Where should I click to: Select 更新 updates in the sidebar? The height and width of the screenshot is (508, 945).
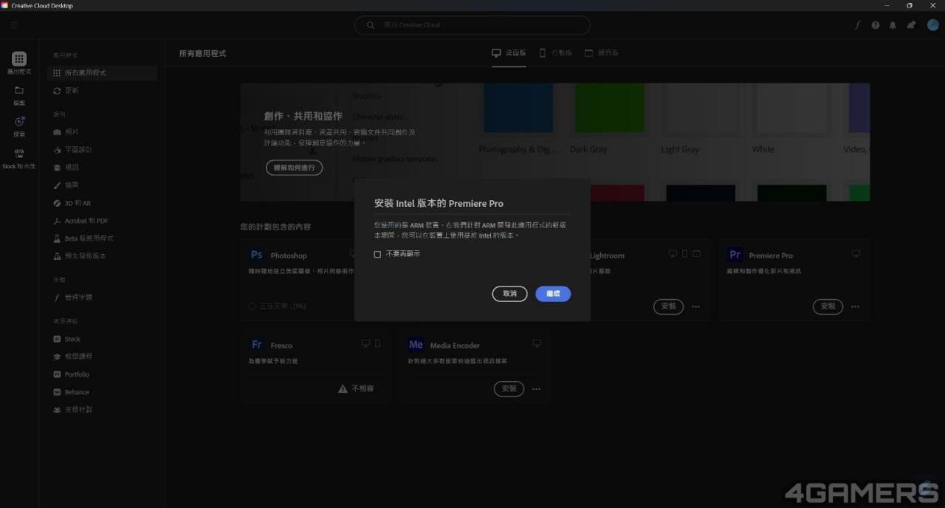tap(103, 91)
